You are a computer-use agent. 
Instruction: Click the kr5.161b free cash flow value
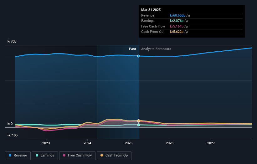[177, 26]
